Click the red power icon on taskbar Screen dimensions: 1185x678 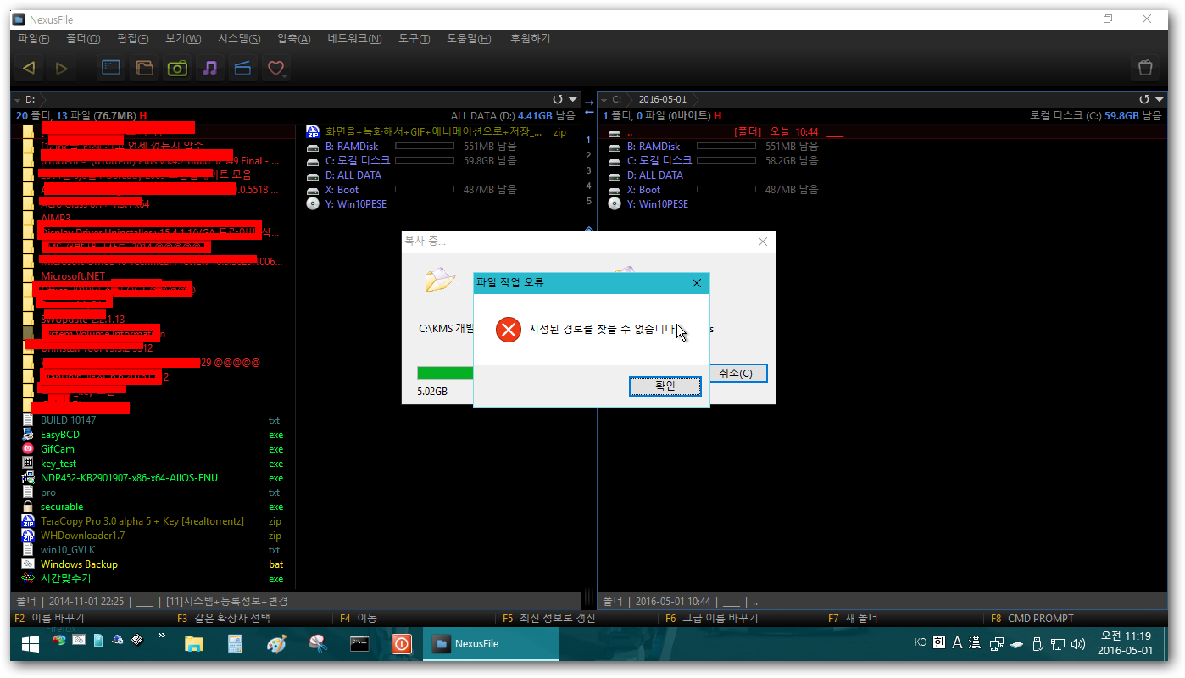point(401,644)
